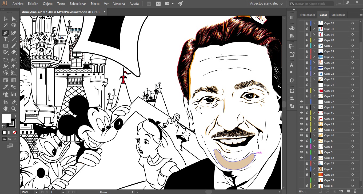The image size is (363, 194).
Task: Unlock layer Capa 31 padlock
Action: [x=307, y=29]
